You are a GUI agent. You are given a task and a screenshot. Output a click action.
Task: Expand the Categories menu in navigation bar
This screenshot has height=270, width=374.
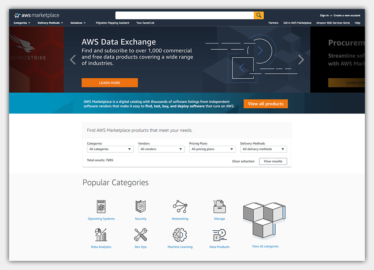point(22,23)
